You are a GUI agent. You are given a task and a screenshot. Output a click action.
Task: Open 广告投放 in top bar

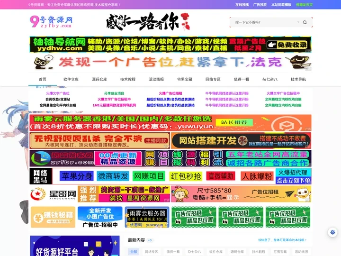260,5
